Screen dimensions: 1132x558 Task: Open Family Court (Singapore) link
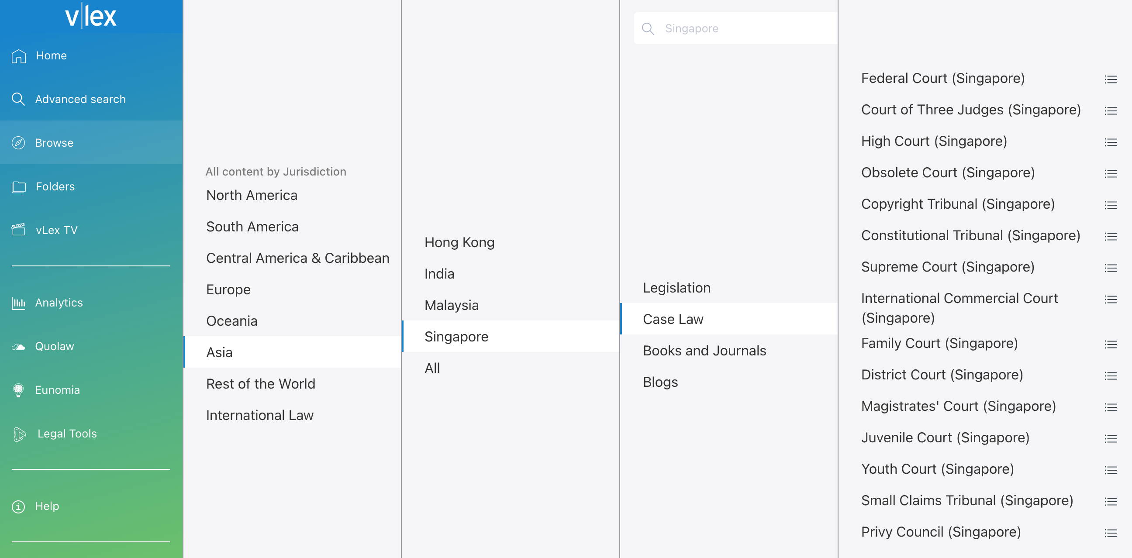coord(939,343)
